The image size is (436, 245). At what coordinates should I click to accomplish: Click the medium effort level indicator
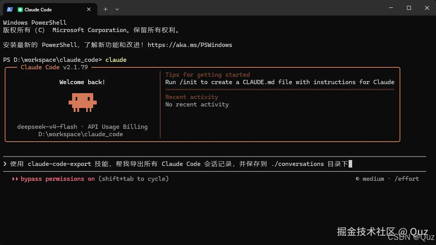(x=373, y=179)
